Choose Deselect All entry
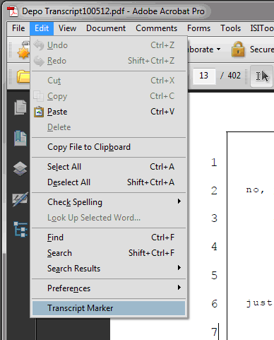 pos(109,182)
